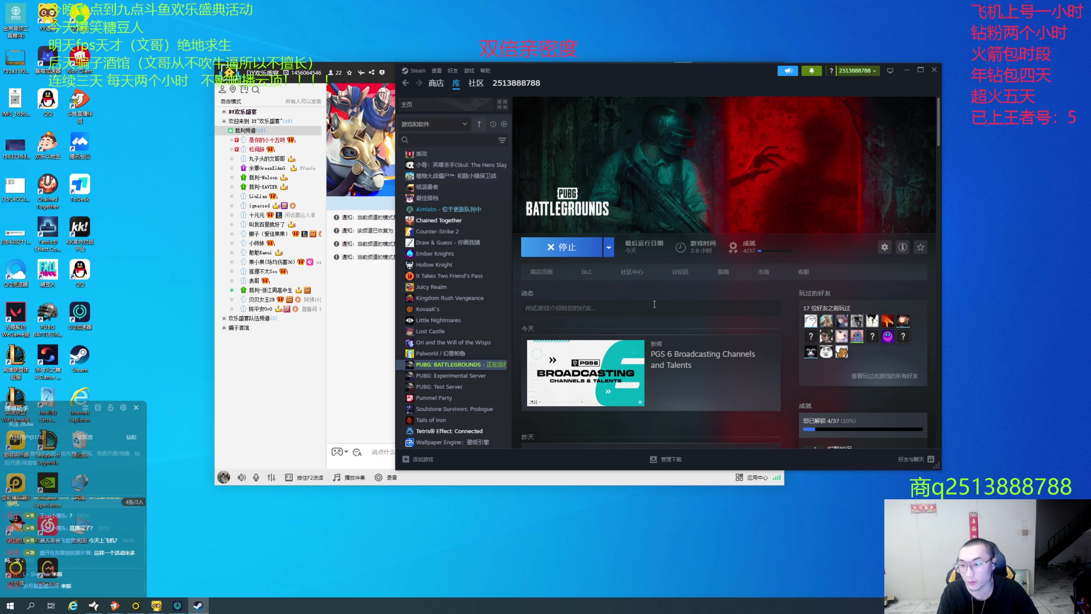Click the YY speaker volume icon
Viewport: 1091px width, 614px height.
pyautogui.click(x=242, y=478)
